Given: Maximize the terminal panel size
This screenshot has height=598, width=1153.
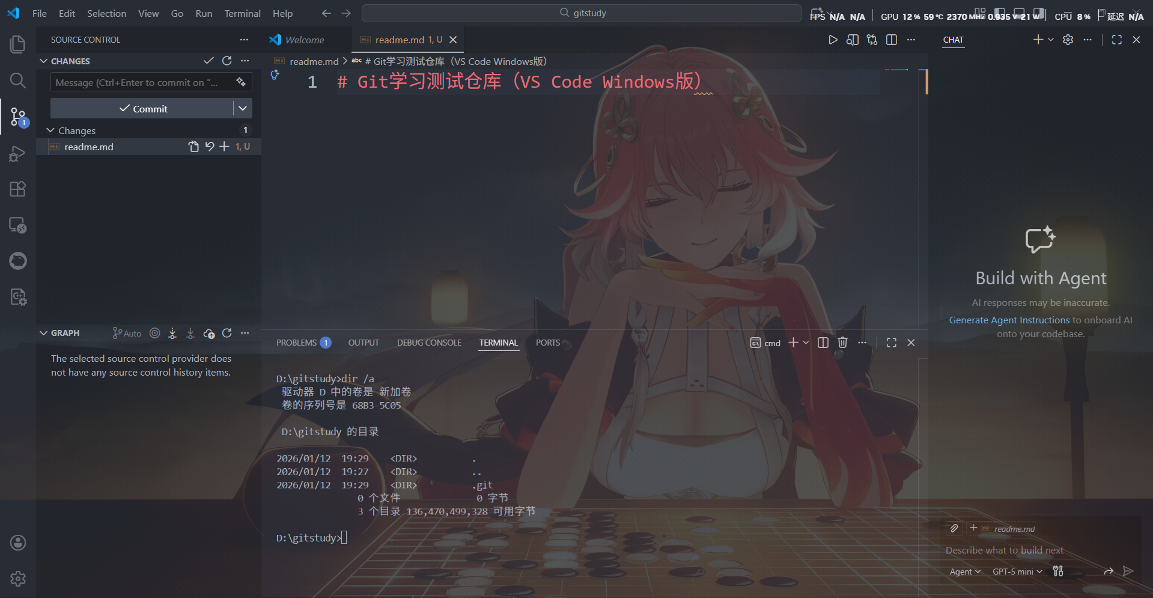Looking at the screenshot, I should 892,343.
